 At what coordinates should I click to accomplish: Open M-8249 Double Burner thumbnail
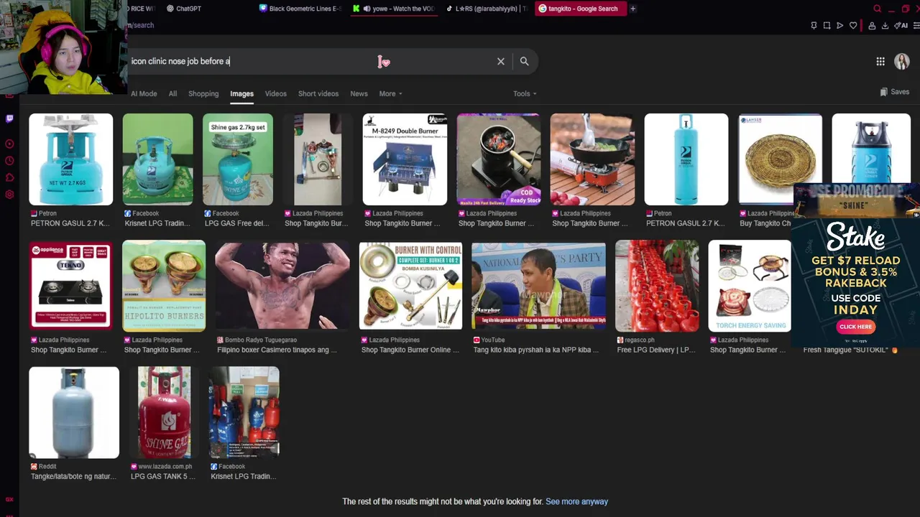pyautogui.click(x=405, y=159)
